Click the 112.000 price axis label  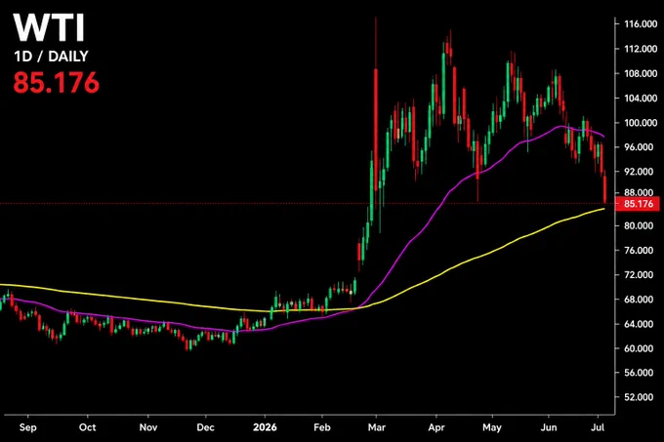[641, 49]
